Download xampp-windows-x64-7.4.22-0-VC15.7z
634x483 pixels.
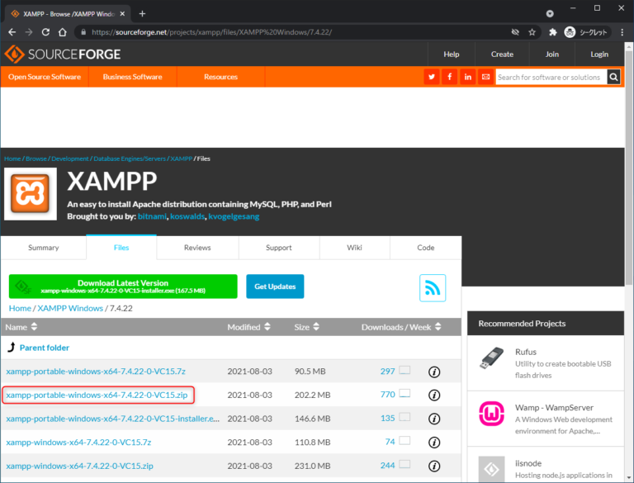pos(78,443)
